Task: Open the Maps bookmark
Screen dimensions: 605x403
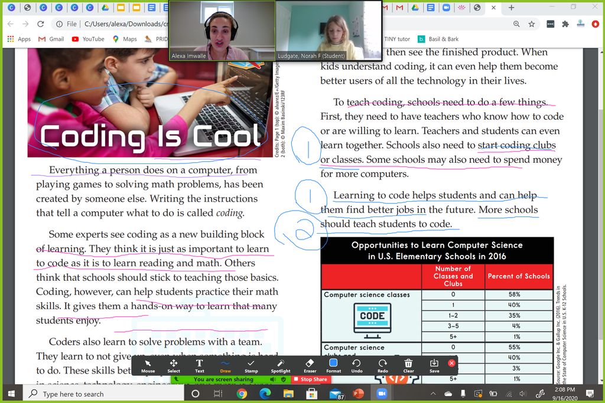Action: 125,39
